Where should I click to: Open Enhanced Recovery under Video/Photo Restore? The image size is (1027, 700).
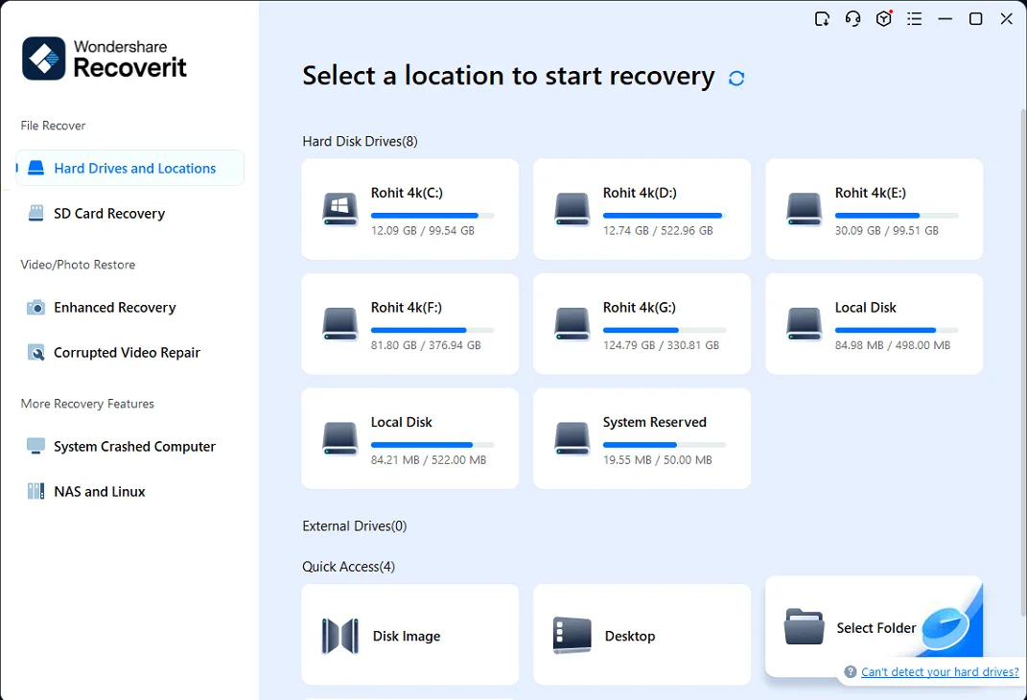pos(113,307)
